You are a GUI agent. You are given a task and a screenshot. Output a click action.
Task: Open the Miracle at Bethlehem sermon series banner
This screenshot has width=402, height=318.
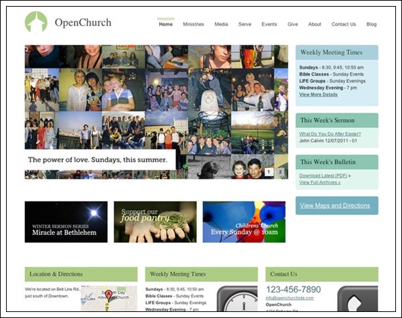tap(66, 222)
